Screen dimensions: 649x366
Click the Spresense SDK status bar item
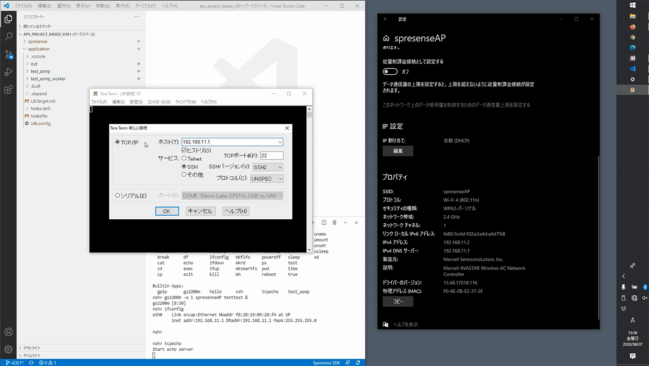click(326, 362)
